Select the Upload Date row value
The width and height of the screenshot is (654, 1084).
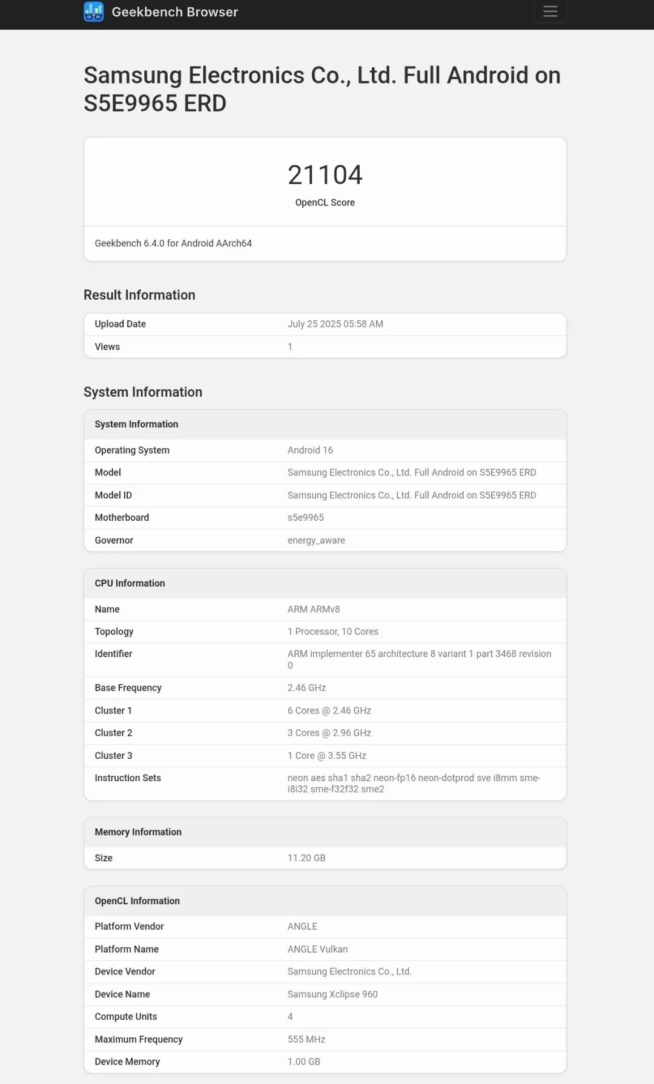coord(335,324)
